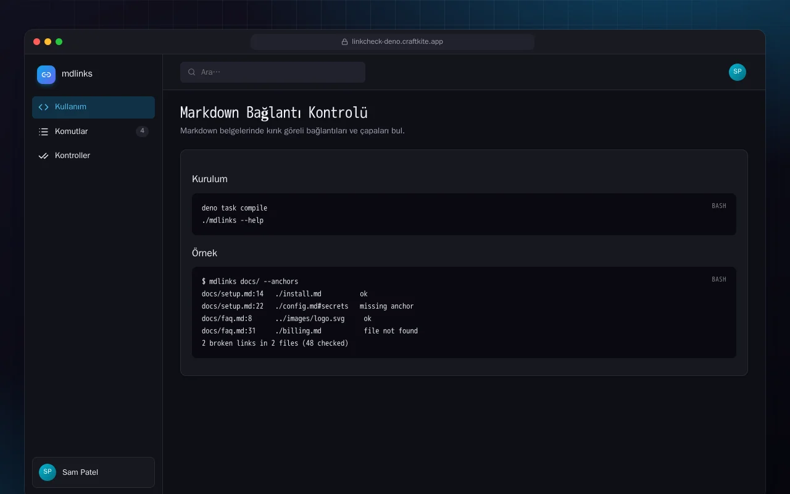Image resolution: width=790 pixels, height=494 pixels.
Task: Click the SP avatar beside Sam Patel
Action: 48,472
